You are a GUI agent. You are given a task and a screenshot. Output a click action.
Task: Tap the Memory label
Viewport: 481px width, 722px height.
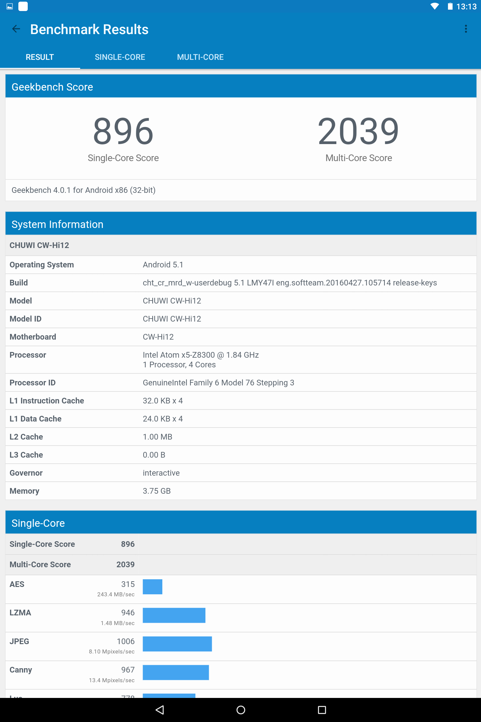click(x=24, y=491)
